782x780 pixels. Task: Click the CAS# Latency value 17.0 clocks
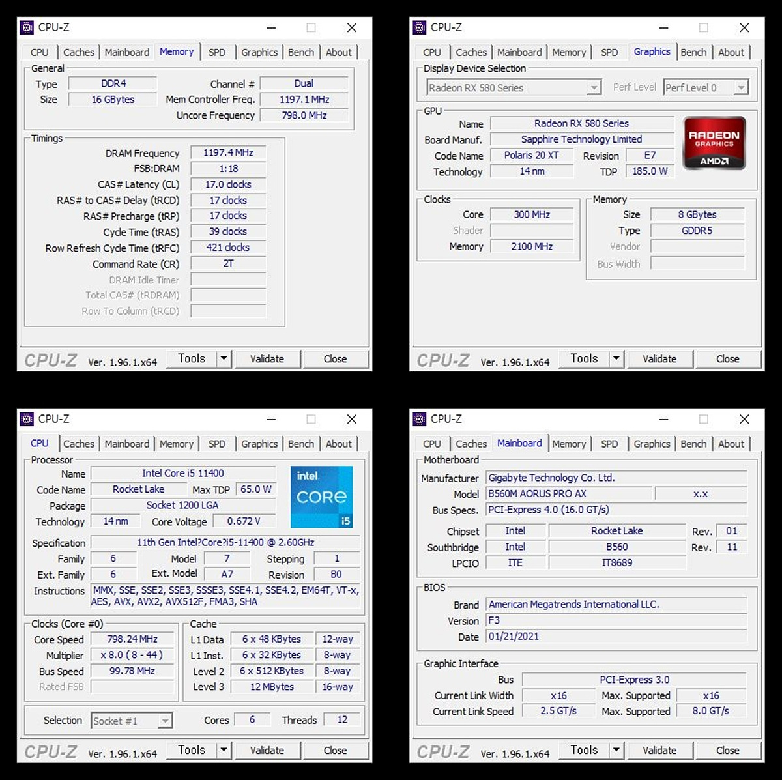coord(228,184)
